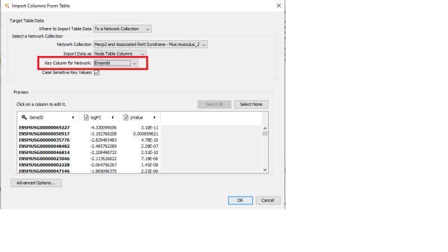Image resolution: width=448 pixels, height=252 pixels.
Task: Click the logFC column header
Action: click(x=99, y=118)
